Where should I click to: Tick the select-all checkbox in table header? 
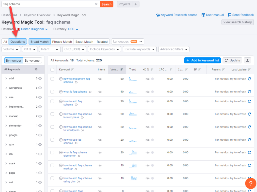tap(52, 70)
